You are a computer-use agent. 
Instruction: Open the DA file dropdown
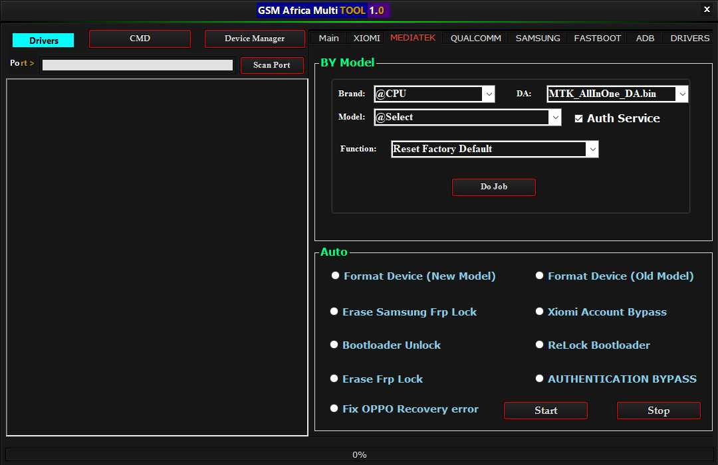click(682, 94)
